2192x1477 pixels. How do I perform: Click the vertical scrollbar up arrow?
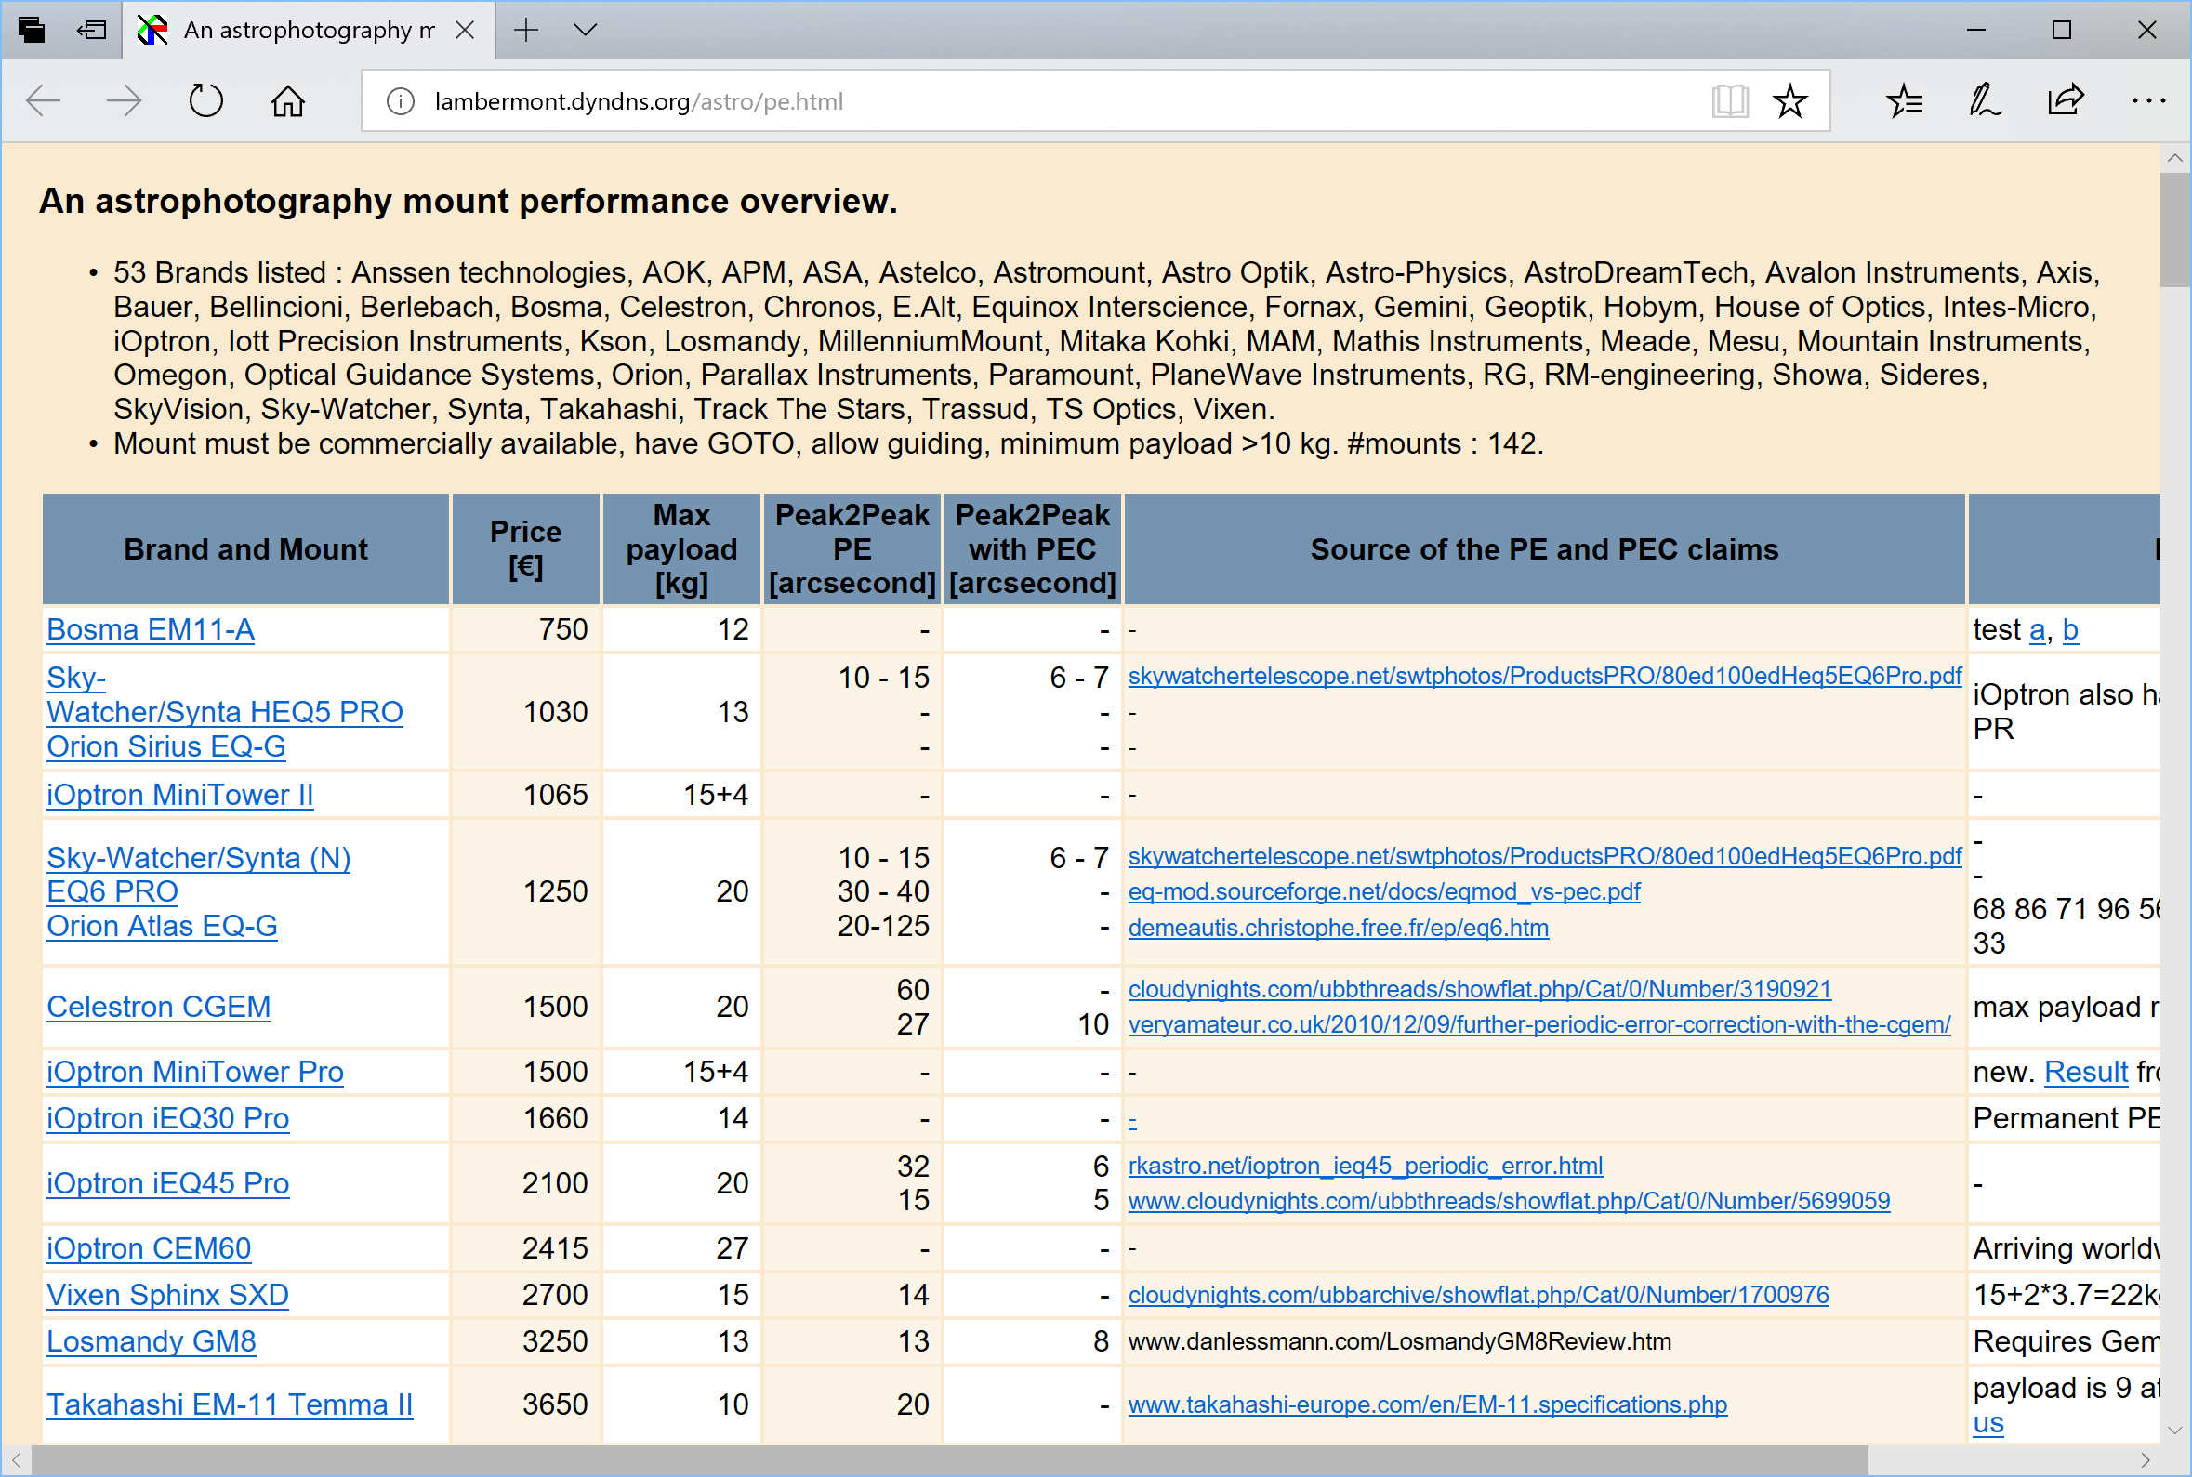click(x=2175, y=158)
